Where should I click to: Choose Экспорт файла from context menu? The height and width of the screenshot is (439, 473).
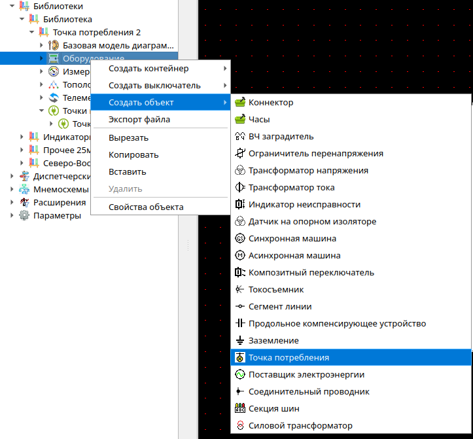(x=139, y=120)
